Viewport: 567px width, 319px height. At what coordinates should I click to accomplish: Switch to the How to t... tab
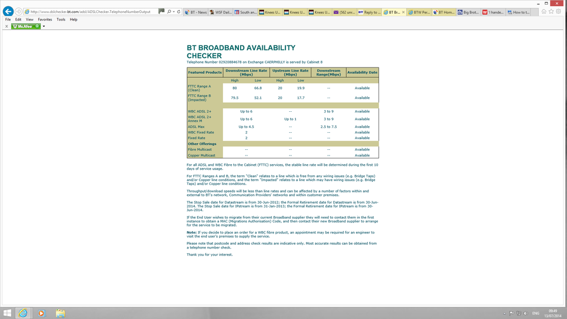coord(518,12)
